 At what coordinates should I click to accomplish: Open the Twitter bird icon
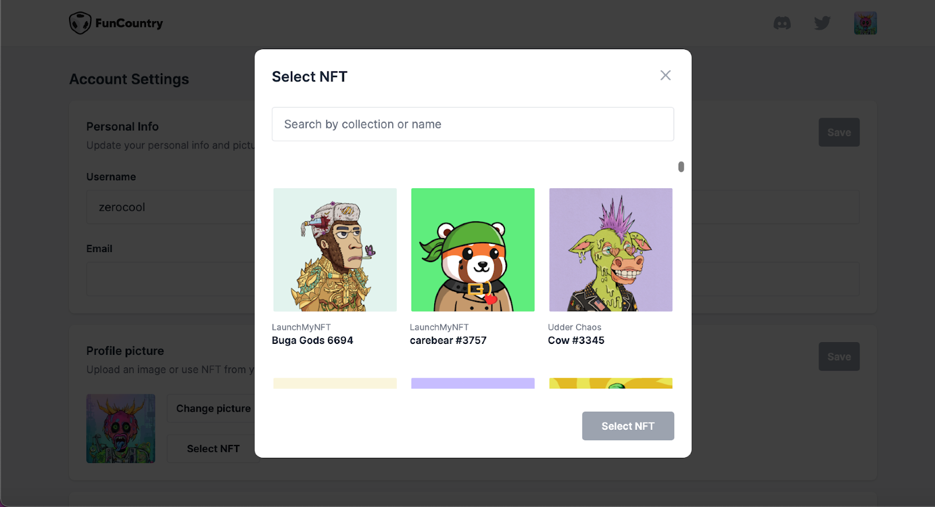822,23
